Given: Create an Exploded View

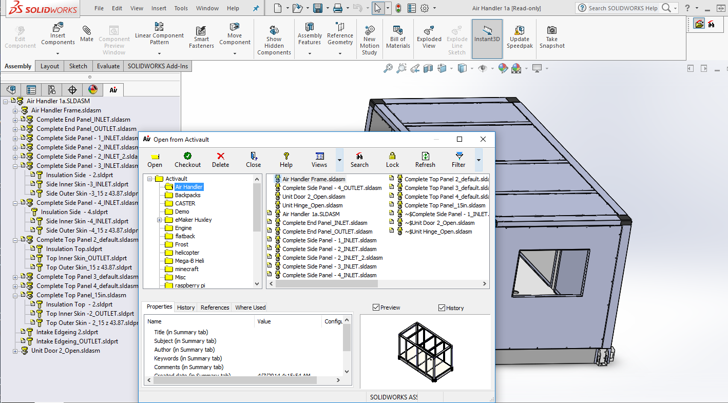Looking at the screenshot, I should [429, 37].
